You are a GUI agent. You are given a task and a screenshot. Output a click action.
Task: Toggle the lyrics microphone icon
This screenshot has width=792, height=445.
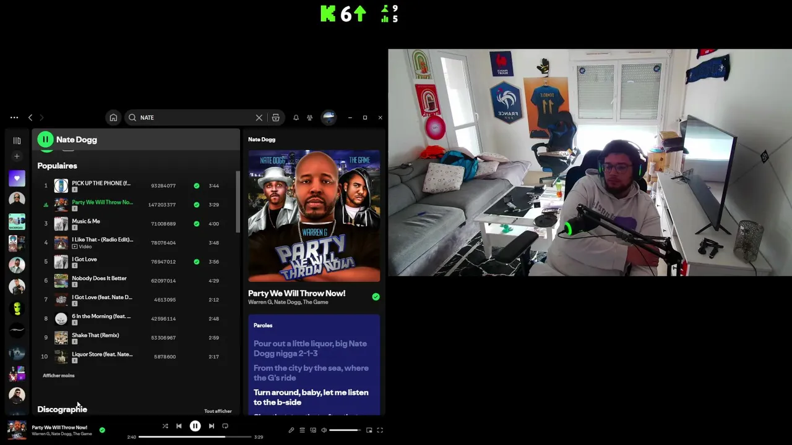(291, 430)
